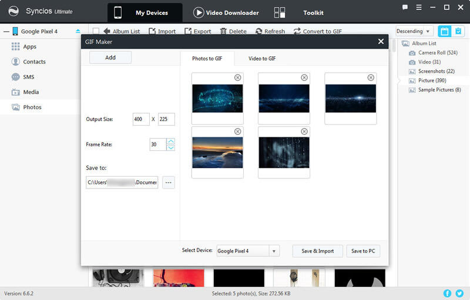
Task: Open the feedback chat icon in title bar
Action: point(405,8)
